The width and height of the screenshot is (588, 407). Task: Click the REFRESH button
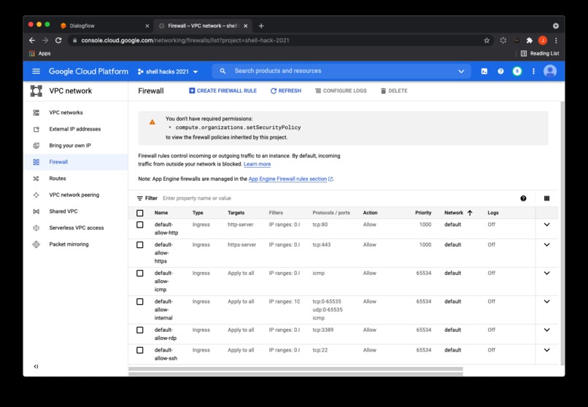point(286,90)
